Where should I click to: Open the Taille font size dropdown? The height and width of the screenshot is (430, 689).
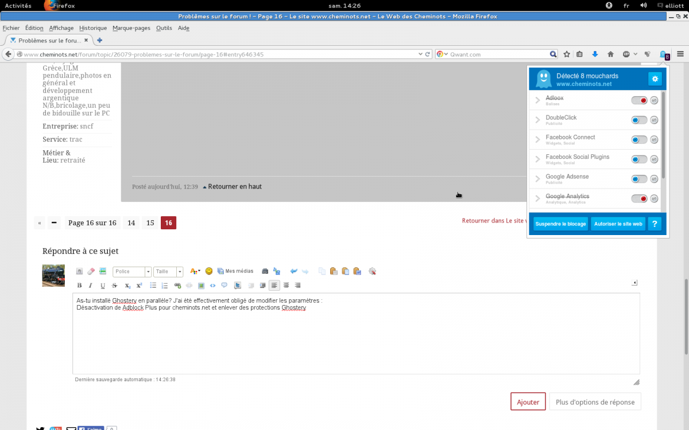pos(168,272)
